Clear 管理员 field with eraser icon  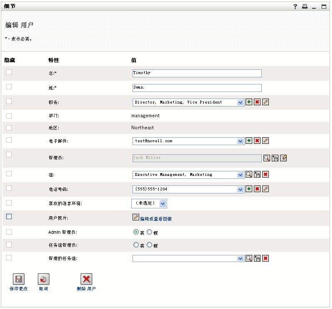point(283,158)
